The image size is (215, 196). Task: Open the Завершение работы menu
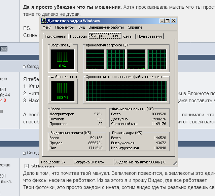[x=106, y=27]
